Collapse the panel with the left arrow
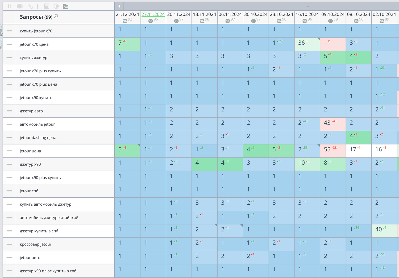Screen dimensions: 399x278 click(x=119, y=6)
